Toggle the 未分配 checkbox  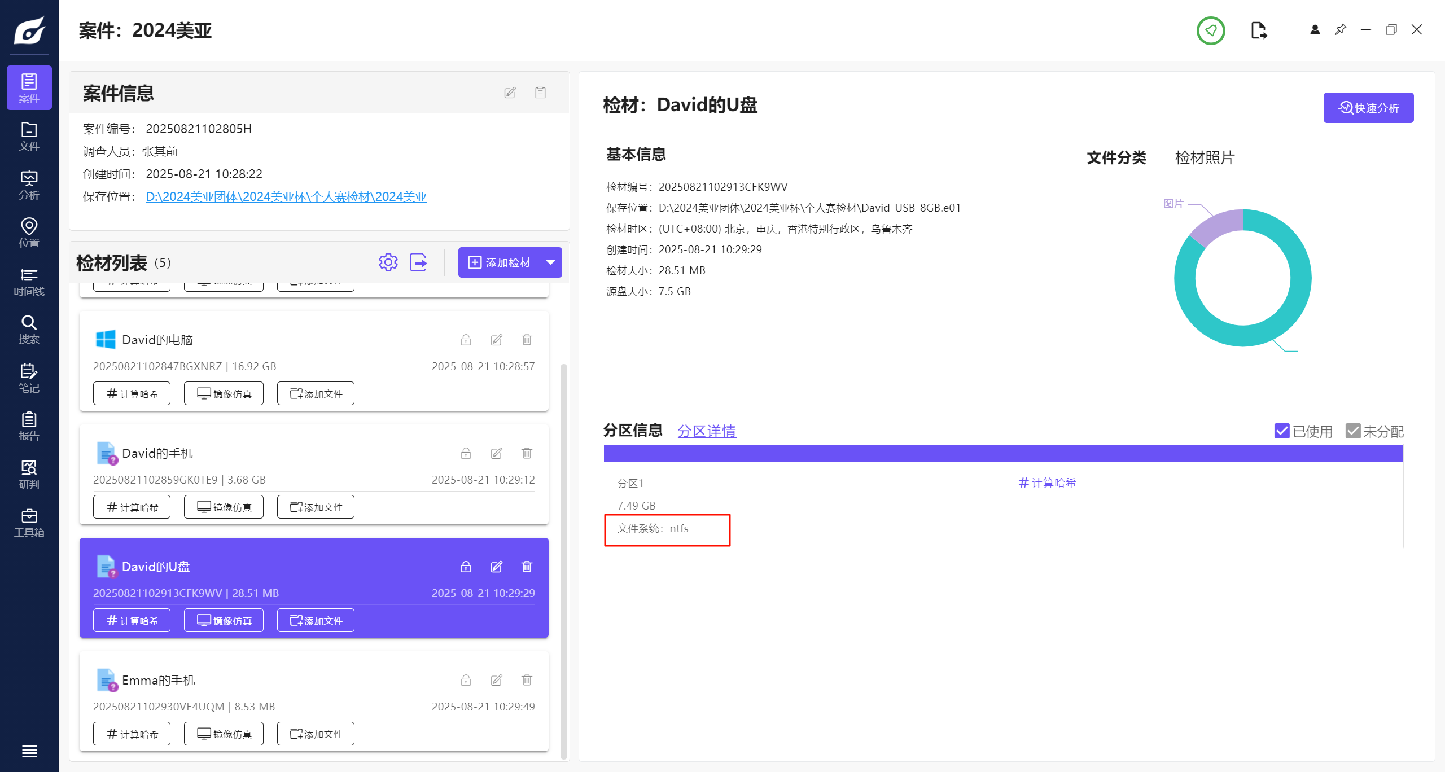tap(1353, 431)
